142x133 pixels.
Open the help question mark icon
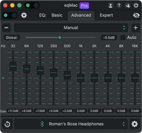(119, 5)
